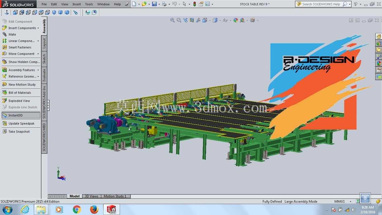Image resolution: width=382 pixels, height=215 pixels.
Task: Open the Hide/Show Items dropdown arrow
Action: pyautogui.click(x=231, y=20)
